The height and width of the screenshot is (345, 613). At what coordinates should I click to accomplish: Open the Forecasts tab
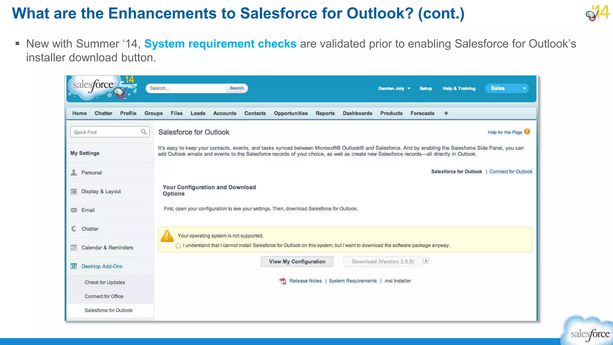(x=422, y=113)
